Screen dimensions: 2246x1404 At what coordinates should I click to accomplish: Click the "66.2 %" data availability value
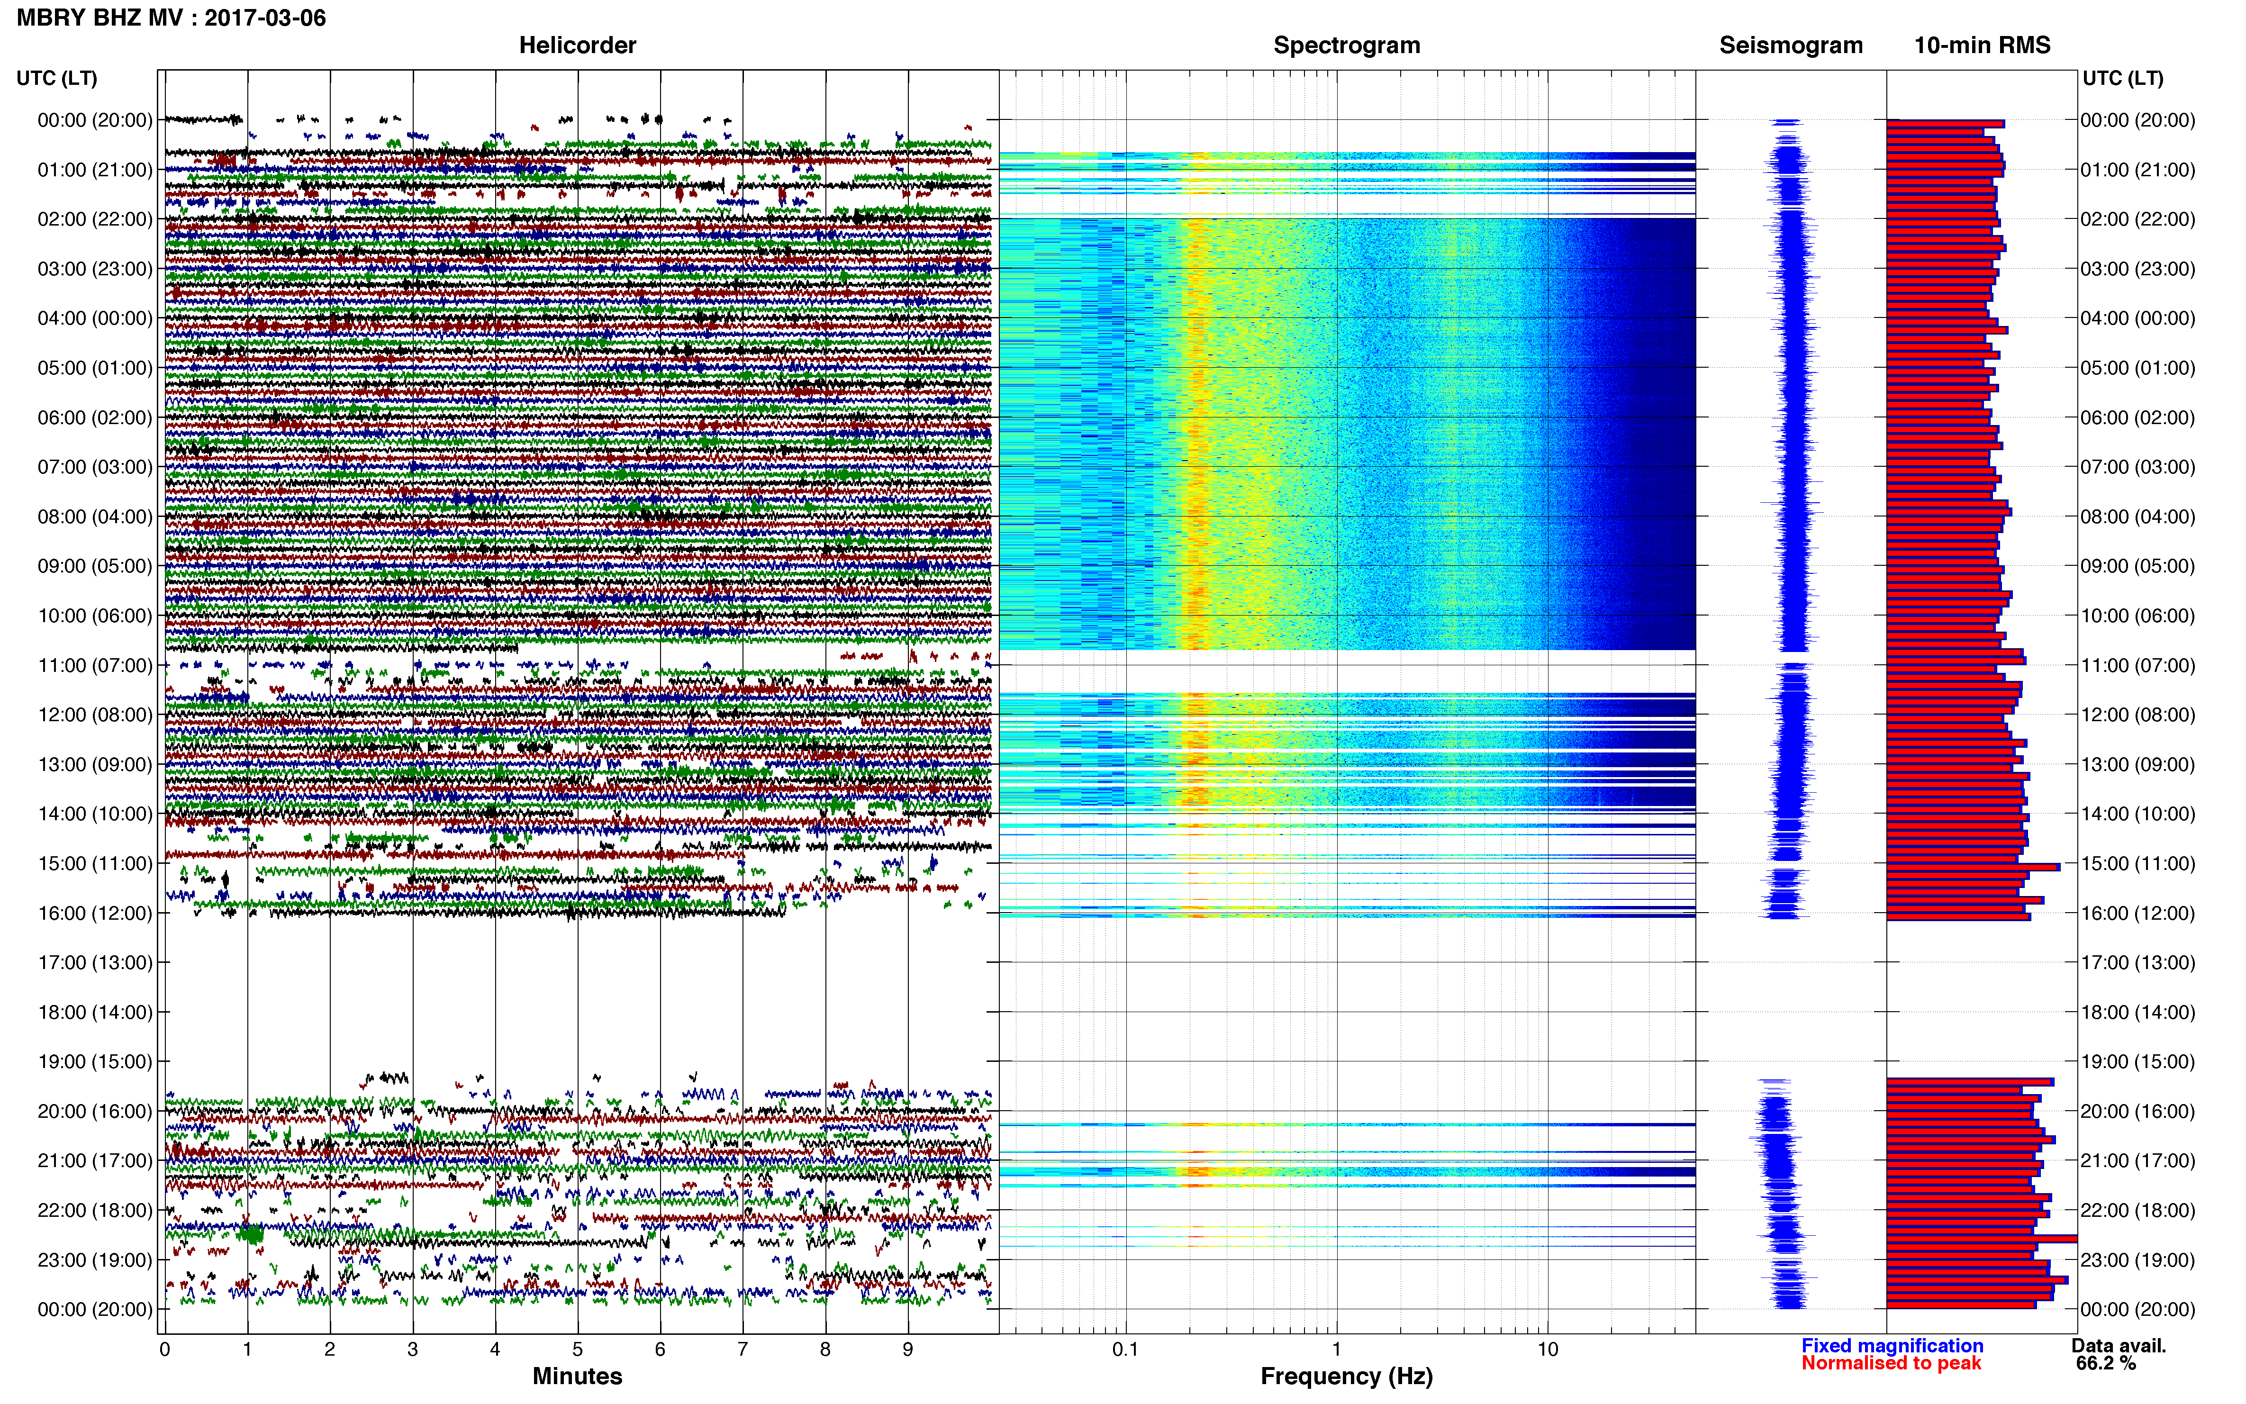point(2106,1364)
